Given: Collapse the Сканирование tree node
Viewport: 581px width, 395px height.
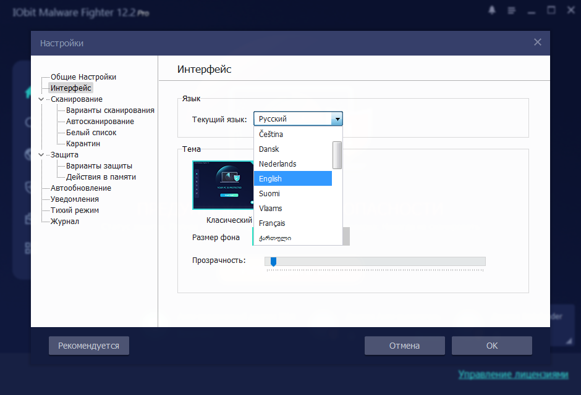Looking at the screenshot, I should [x=41, y=99].
